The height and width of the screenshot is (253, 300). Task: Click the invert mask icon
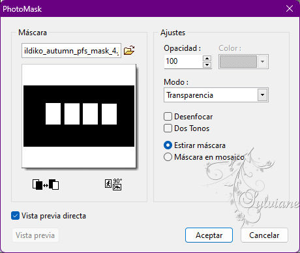(46, 185)
